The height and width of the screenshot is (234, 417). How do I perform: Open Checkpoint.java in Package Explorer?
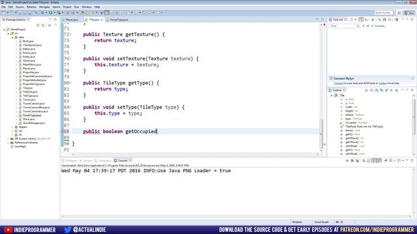[x=32, y=45]
